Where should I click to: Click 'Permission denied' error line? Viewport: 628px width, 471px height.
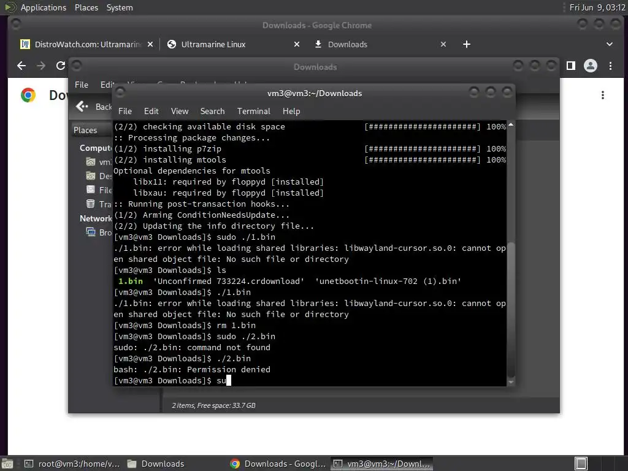tap(192, 369)
